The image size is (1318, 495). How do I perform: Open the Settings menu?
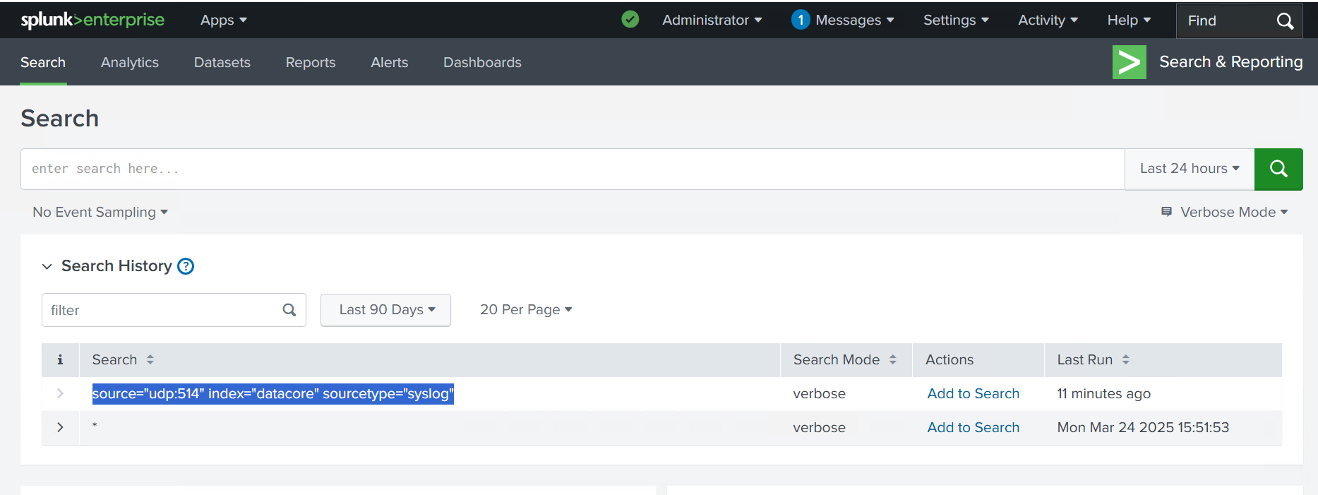[x=956, y=20]
